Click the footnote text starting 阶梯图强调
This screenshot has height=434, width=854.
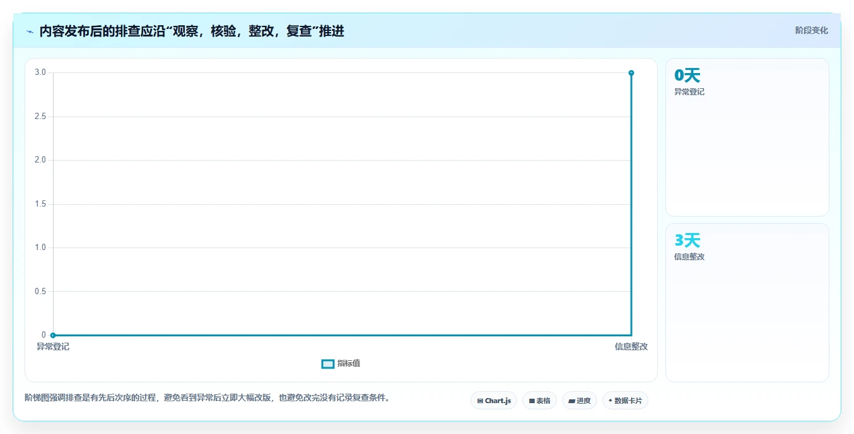pos(208,397)
